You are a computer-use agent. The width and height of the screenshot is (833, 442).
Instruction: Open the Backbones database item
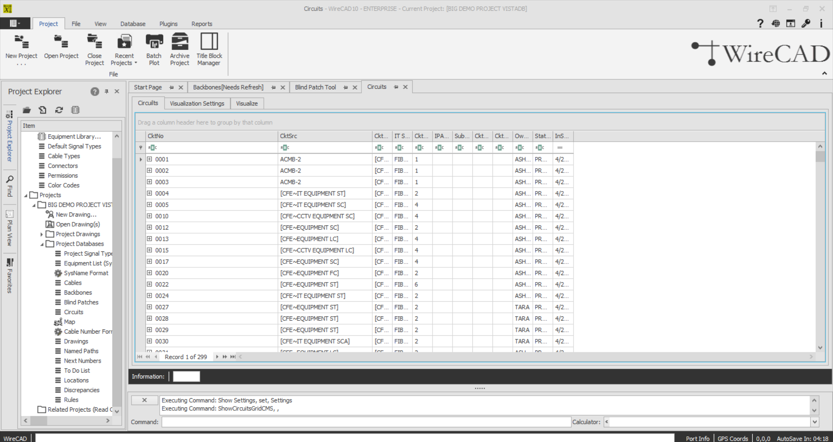(x=78, y=292)
